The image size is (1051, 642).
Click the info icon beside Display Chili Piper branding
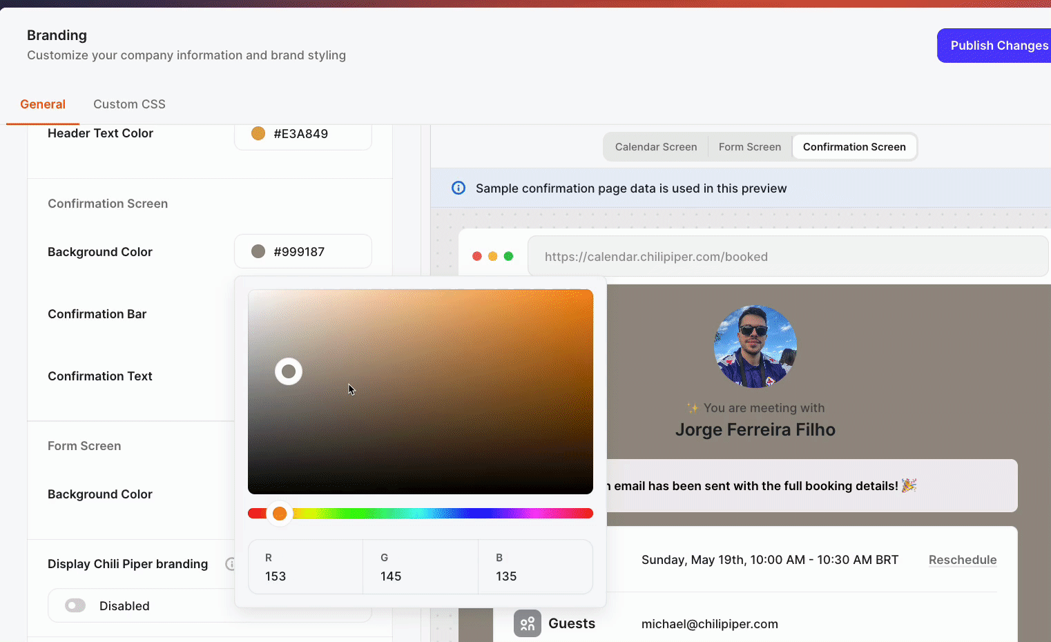click(231, 564)
